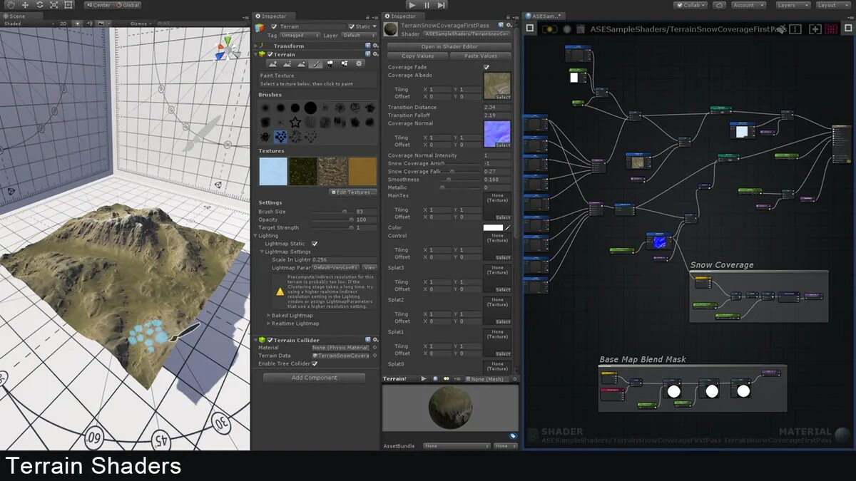Toggle Lightmap Static checkbox

click(315, 244)
